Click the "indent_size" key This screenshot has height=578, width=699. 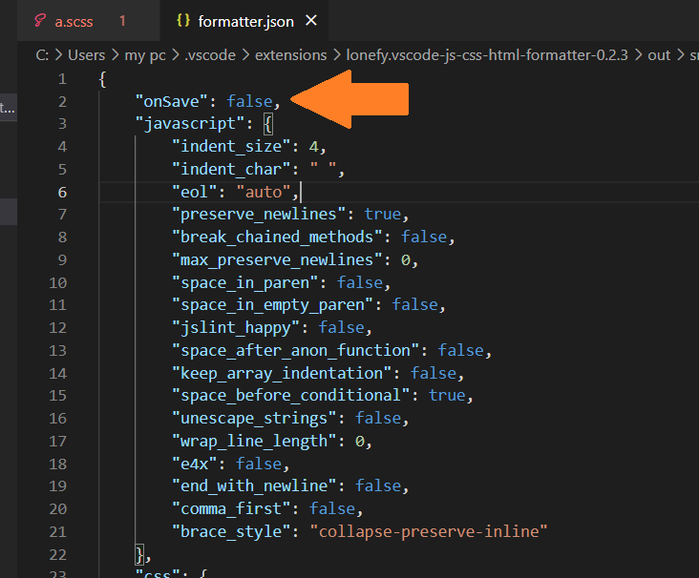coord(231,147)
